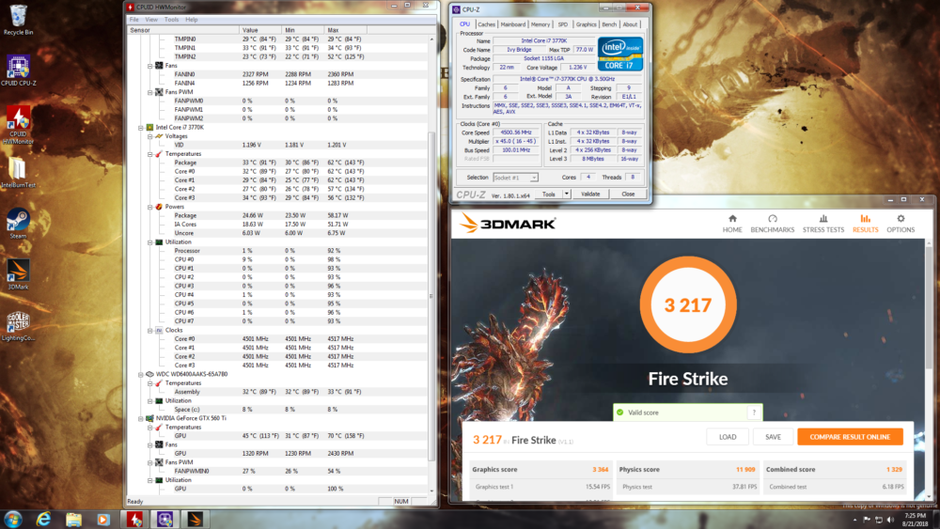Switch to HWMonitor taskbar button

pyautogui.click(x=134, y=520)
